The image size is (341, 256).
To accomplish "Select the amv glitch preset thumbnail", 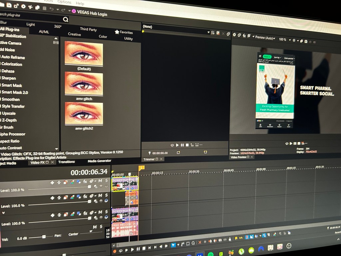I will [x=84, y=84].
